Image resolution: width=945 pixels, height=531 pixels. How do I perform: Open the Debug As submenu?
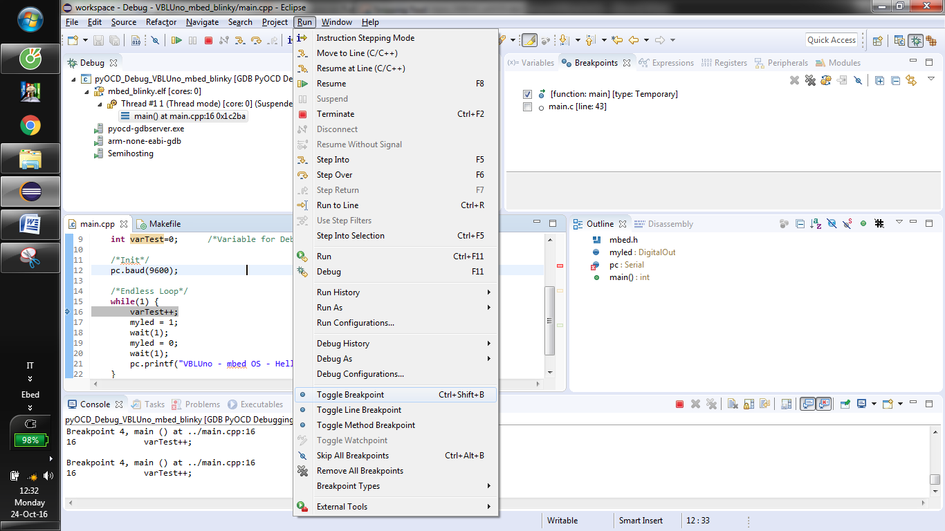(x=395, y=359)
